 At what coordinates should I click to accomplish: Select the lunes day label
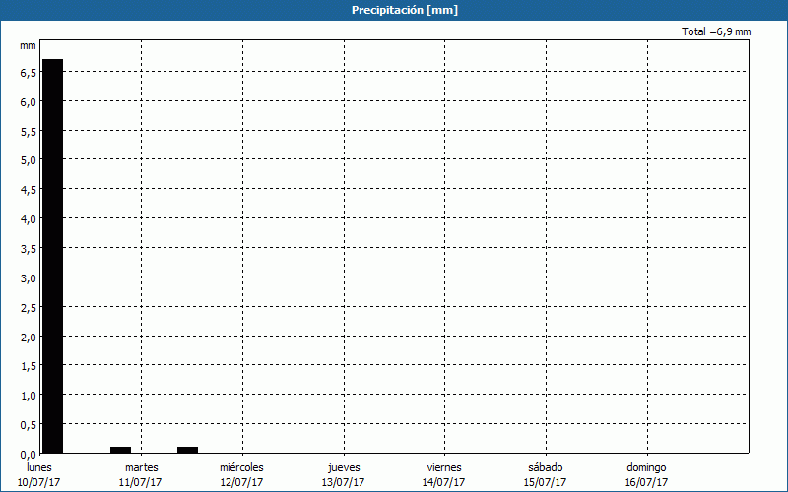tap(39, 467)
